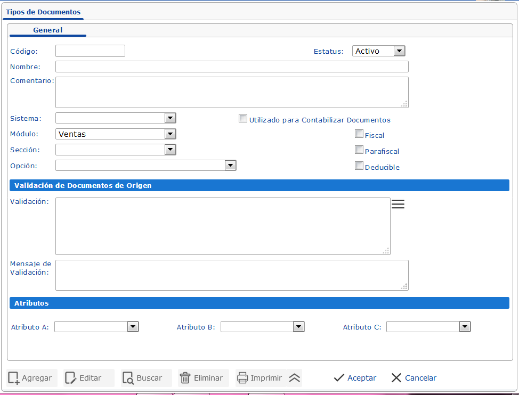Image resolution: width=519 pixels, height=395 pixels.
Task: Click the Aceptar checkmark icon
Action: 339,378
